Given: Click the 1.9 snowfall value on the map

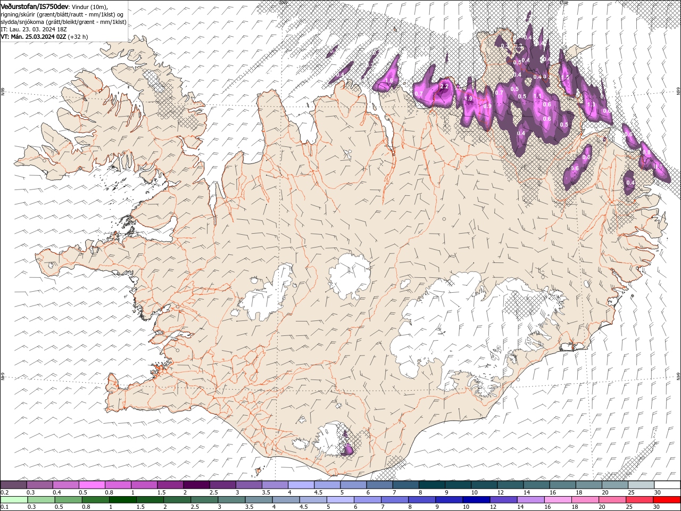Looking at the screenshot, I should pos(468,98).
